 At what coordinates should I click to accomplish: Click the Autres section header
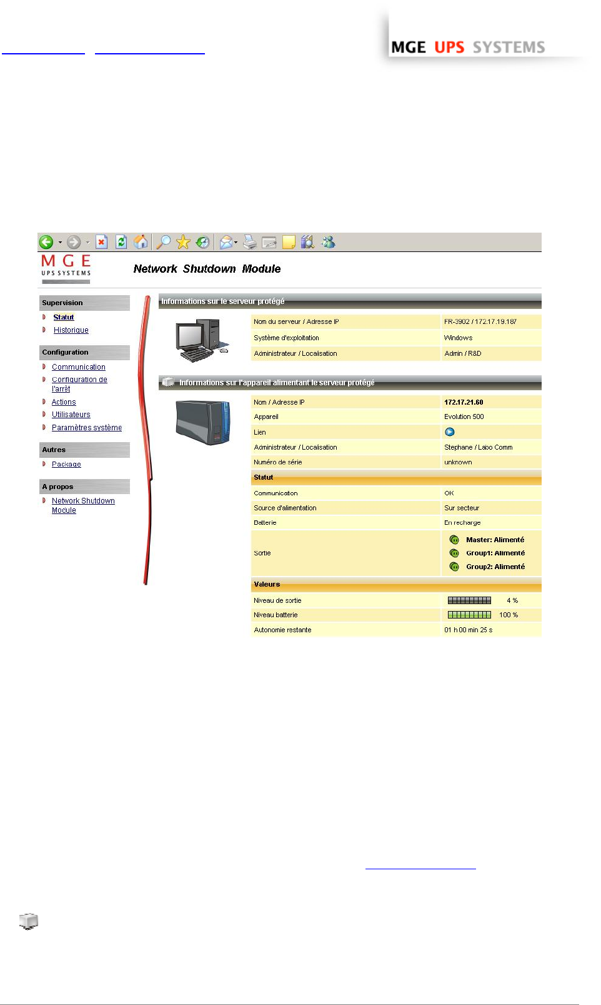click(x=84, y=450)
